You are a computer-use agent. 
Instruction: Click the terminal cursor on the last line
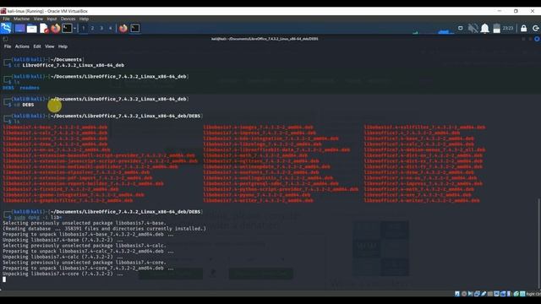pyautogui.click(x=4, y=280)
